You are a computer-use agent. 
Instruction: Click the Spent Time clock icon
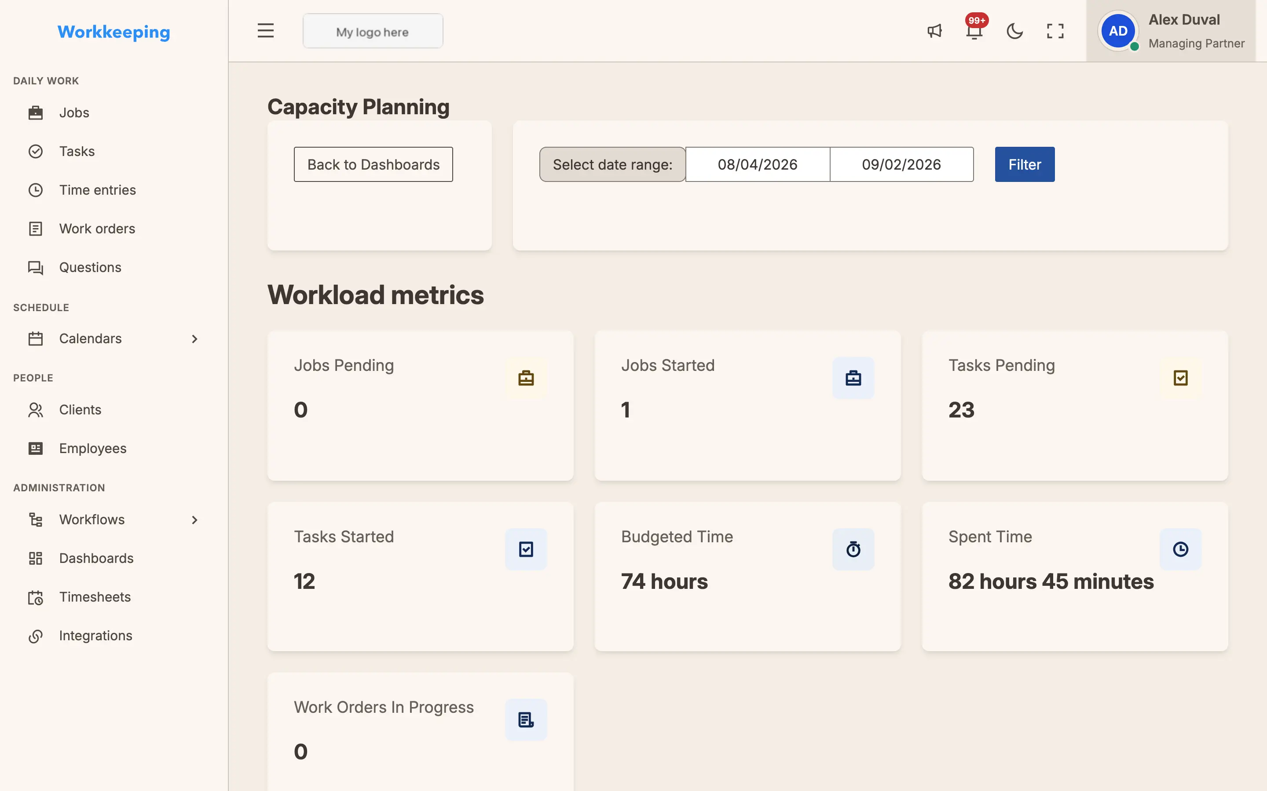point(1180,549)
